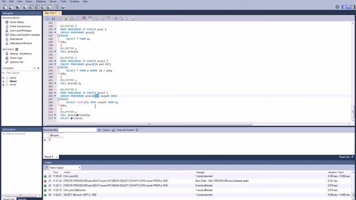Collapse the BEGIN block of proc2
Screen dimensions: 356x200
pyautogui.click(x=58, y=67)
